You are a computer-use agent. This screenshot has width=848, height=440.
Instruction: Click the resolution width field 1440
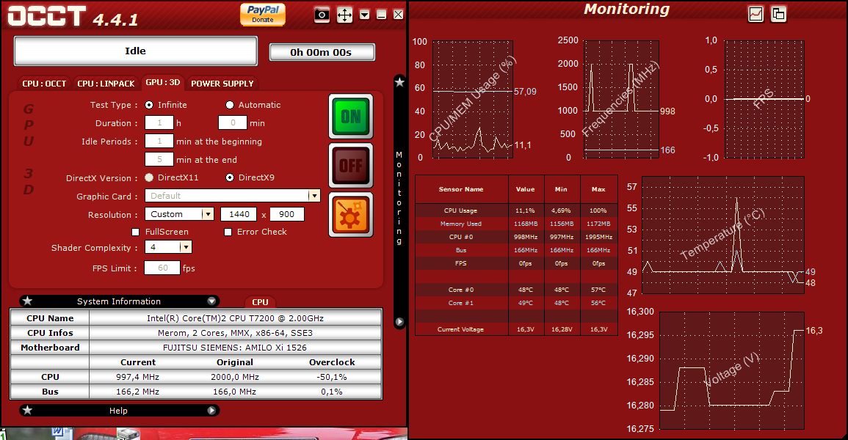pos(239,214)
